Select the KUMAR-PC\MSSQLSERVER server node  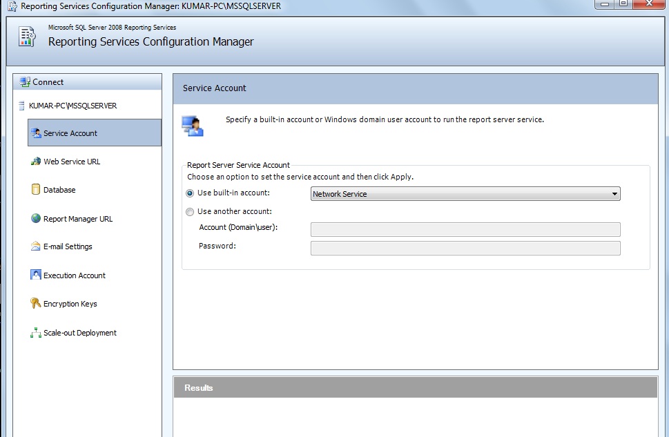pos(72,106)
